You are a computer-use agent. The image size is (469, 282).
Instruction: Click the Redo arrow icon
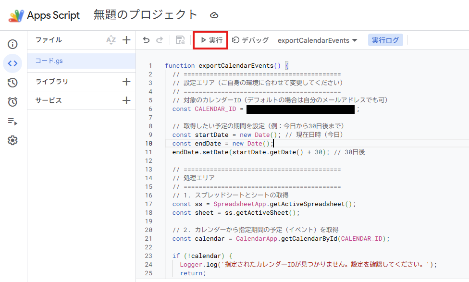tap(160, 40)
